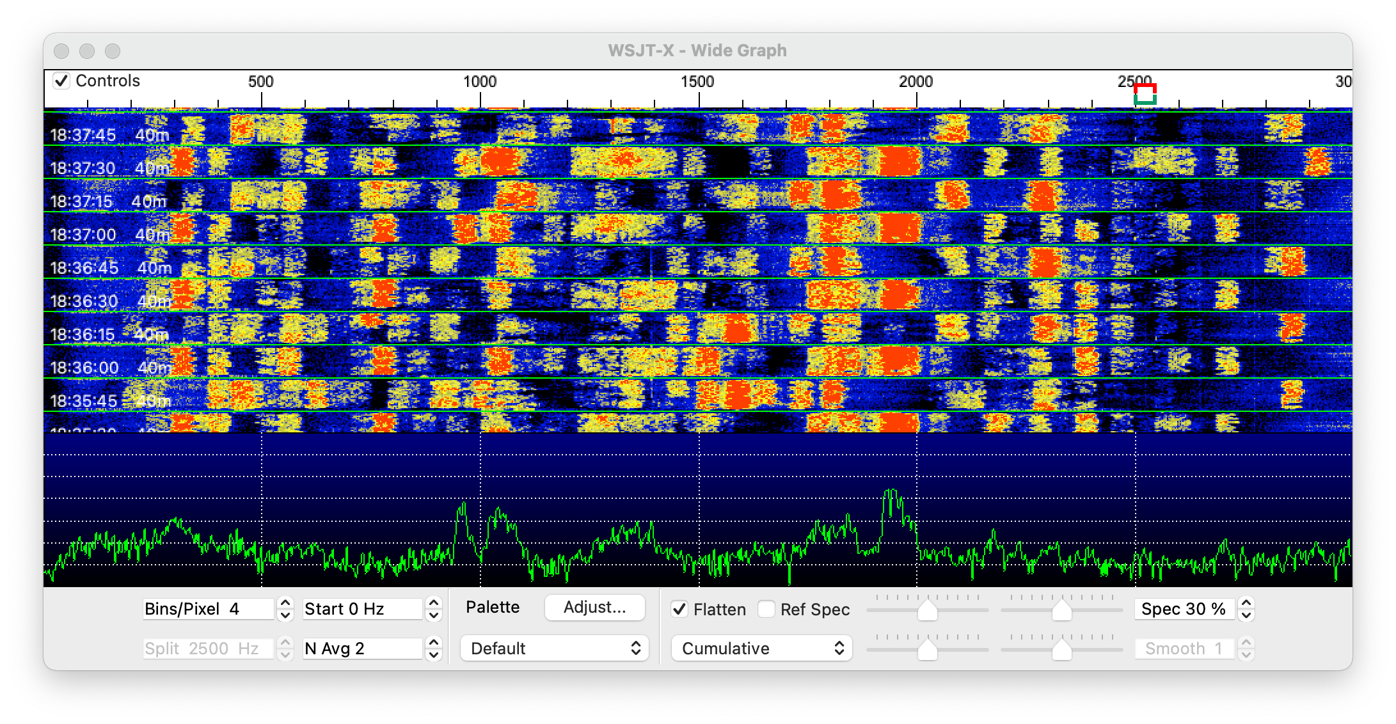Enable the Ref Spec checkbox
1396x724 pixels.
pyautogui.click(x=766, y=609)
